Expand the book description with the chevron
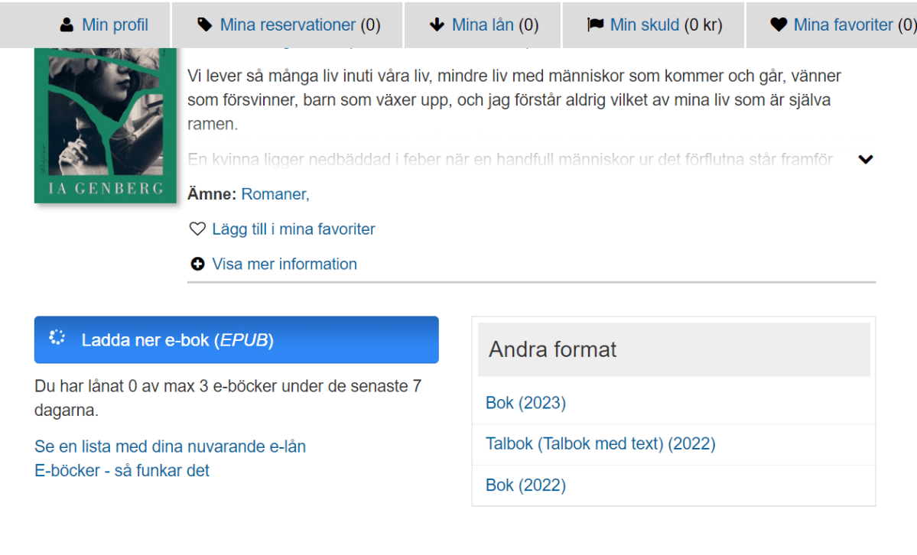This screenshot has width=917, height=555. tap(866, 159)
